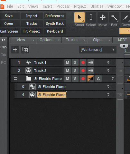Open the Insert menu
Viewport: 130px width, 154px height.
tap(47, 6)
